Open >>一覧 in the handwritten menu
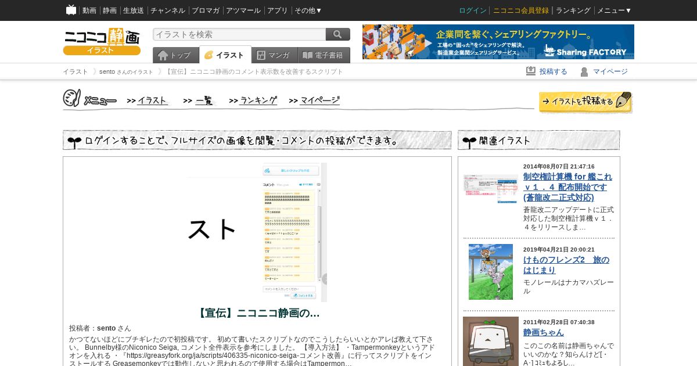The height and width of the screenshot is (366, 697). click(x=199, y=101)
